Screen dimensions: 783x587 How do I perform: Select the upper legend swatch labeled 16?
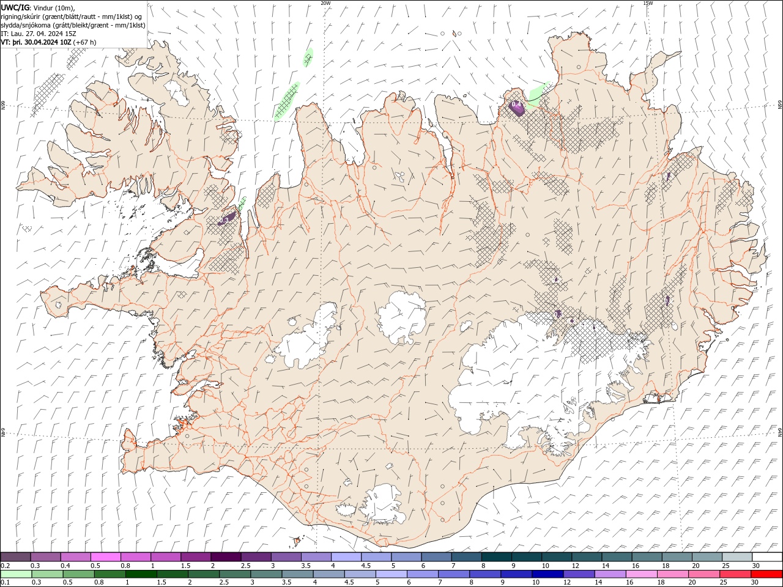pos(647,557)
